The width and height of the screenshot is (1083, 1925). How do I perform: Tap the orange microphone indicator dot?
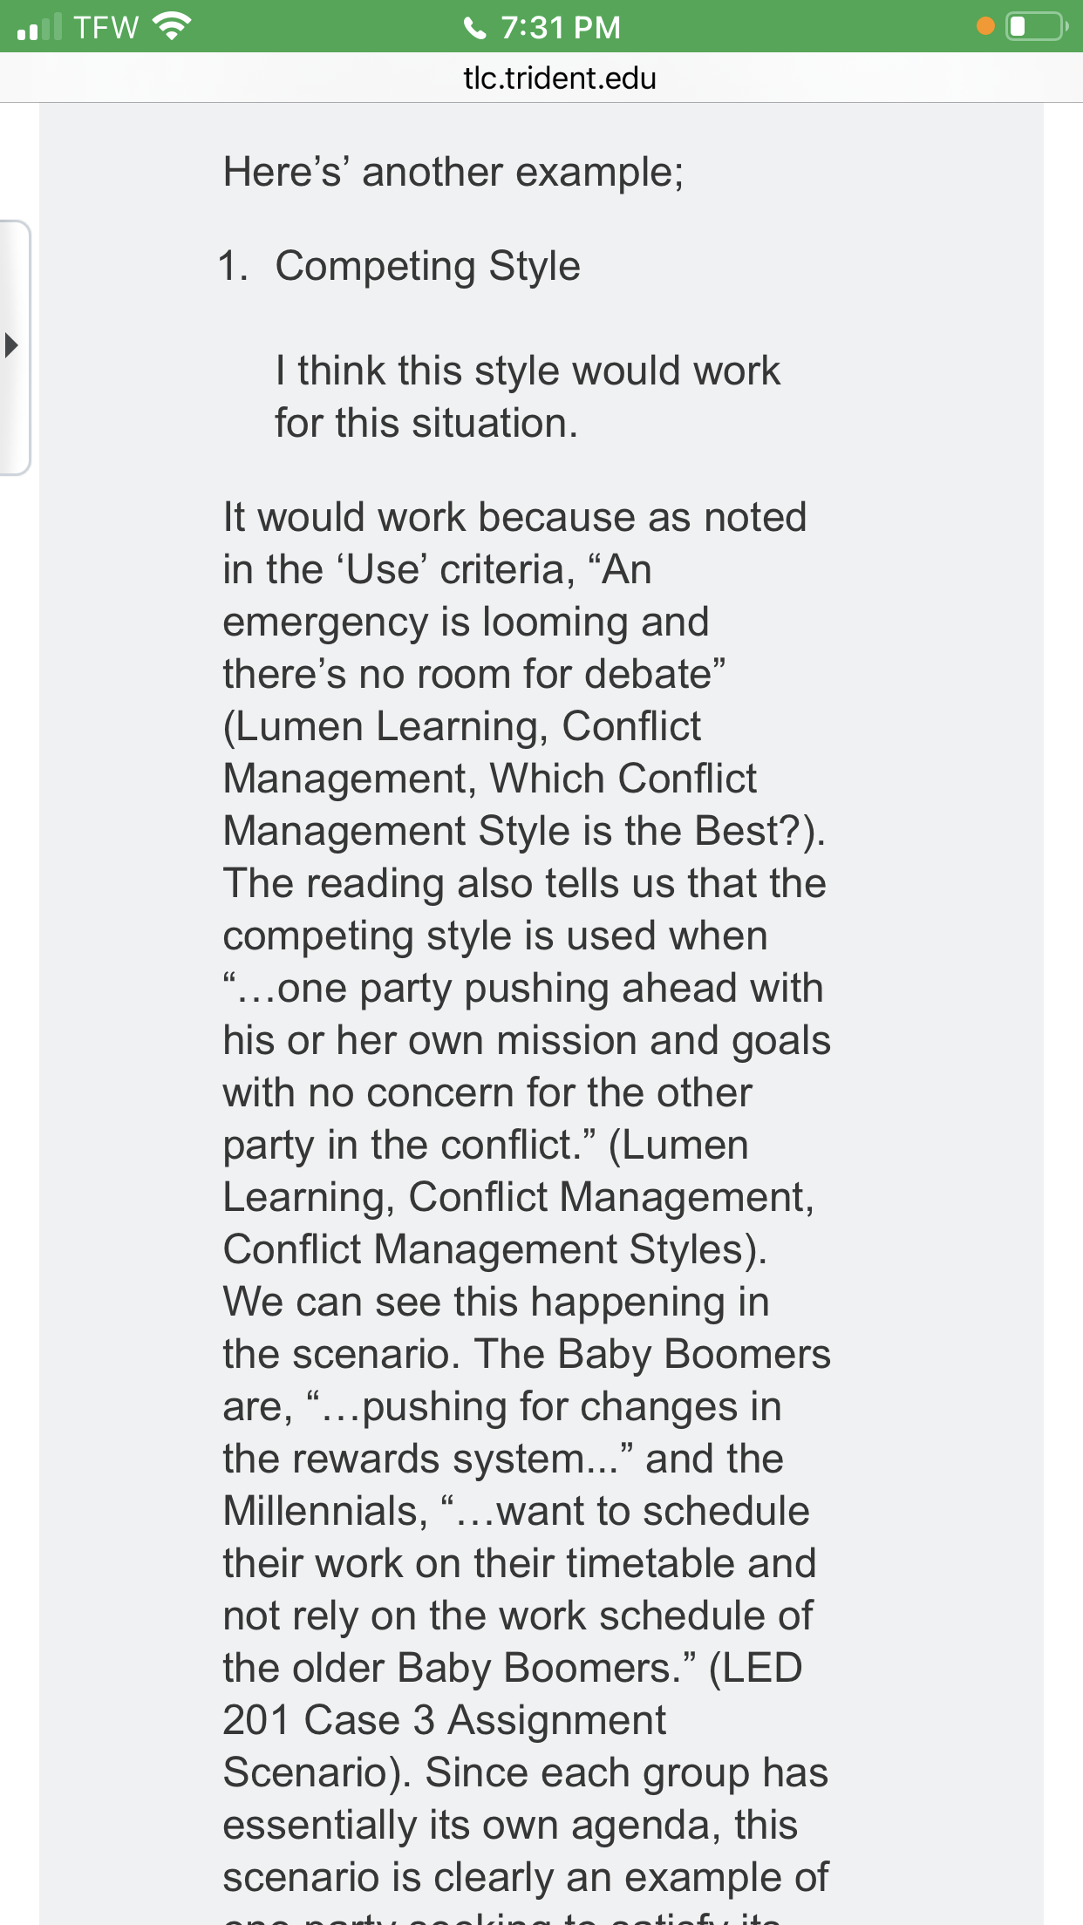(x=985, y=27)
